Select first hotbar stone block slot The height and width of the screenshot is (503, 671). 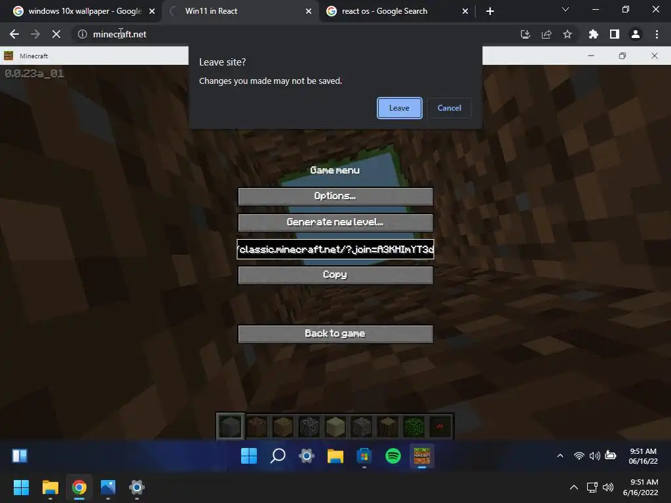(x=231, y=426)
